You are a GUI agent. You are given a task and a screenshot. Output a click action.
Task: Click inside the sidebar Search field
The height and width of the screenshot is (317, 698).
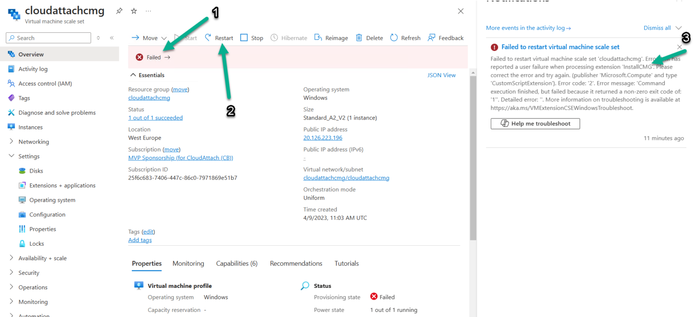48,38
